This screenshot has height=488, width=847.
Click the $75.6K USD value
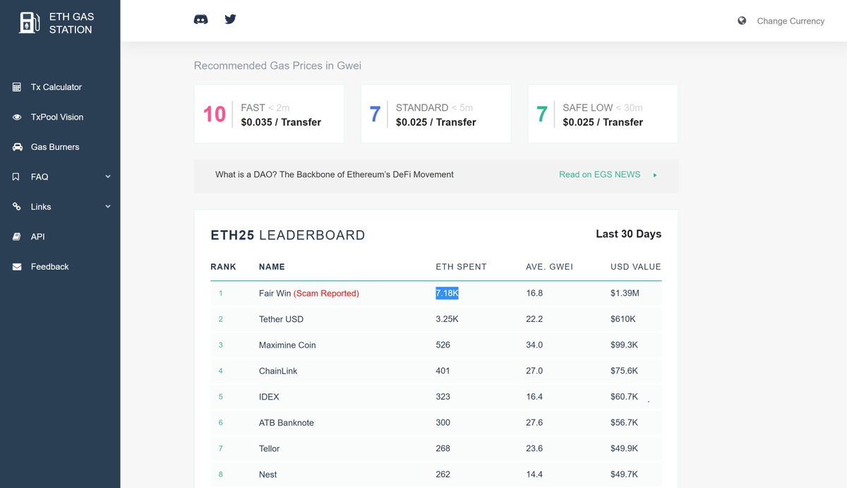point(624,371)
